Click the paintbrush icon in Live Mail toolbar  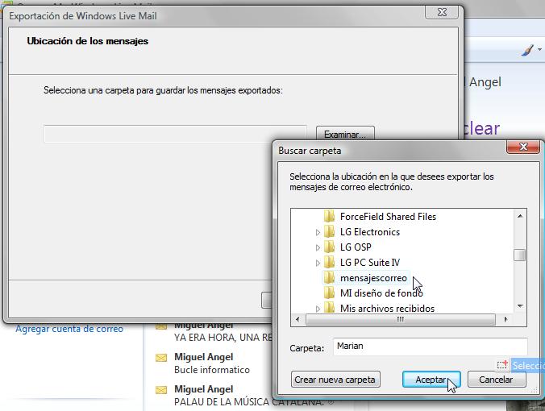527,51
